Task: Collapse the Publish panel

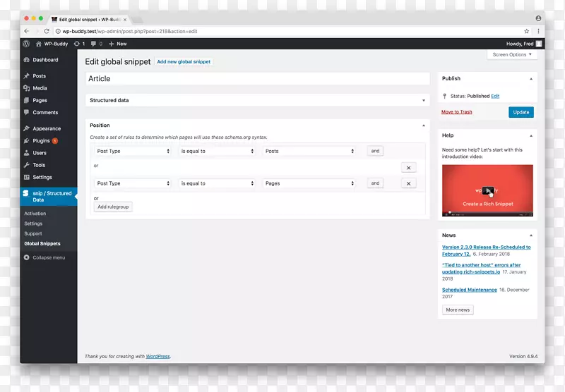Action: point(531,78)
